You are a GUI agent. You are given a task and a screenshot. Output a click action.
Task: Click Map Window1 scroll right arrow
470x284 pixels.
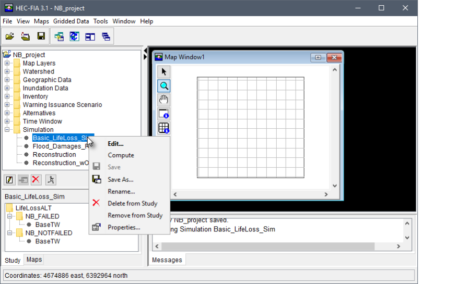click(x=326, y=194)
